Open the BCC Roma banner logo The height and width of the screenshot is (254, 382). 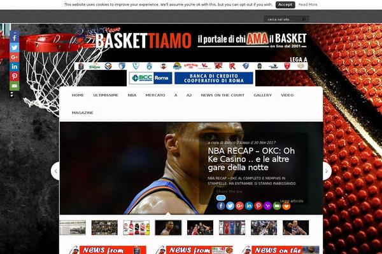(150, 78)
